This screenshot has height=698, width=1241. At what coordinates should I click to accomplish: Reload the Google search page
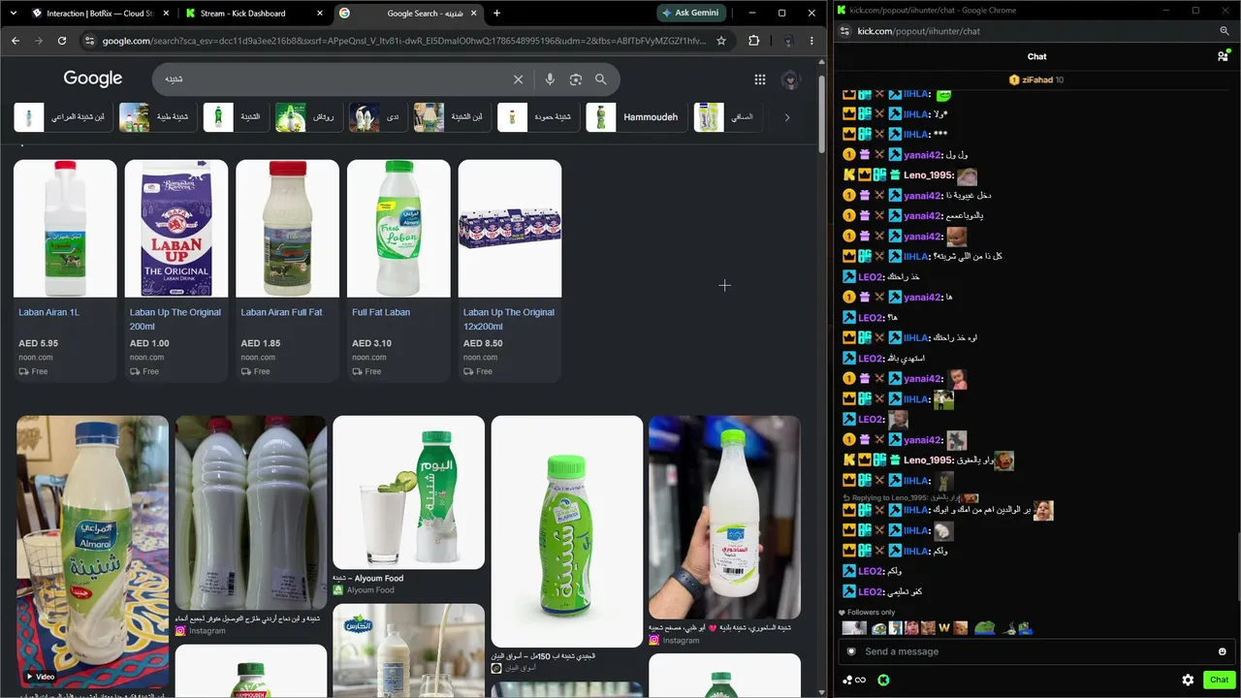(x=62, y=41)
